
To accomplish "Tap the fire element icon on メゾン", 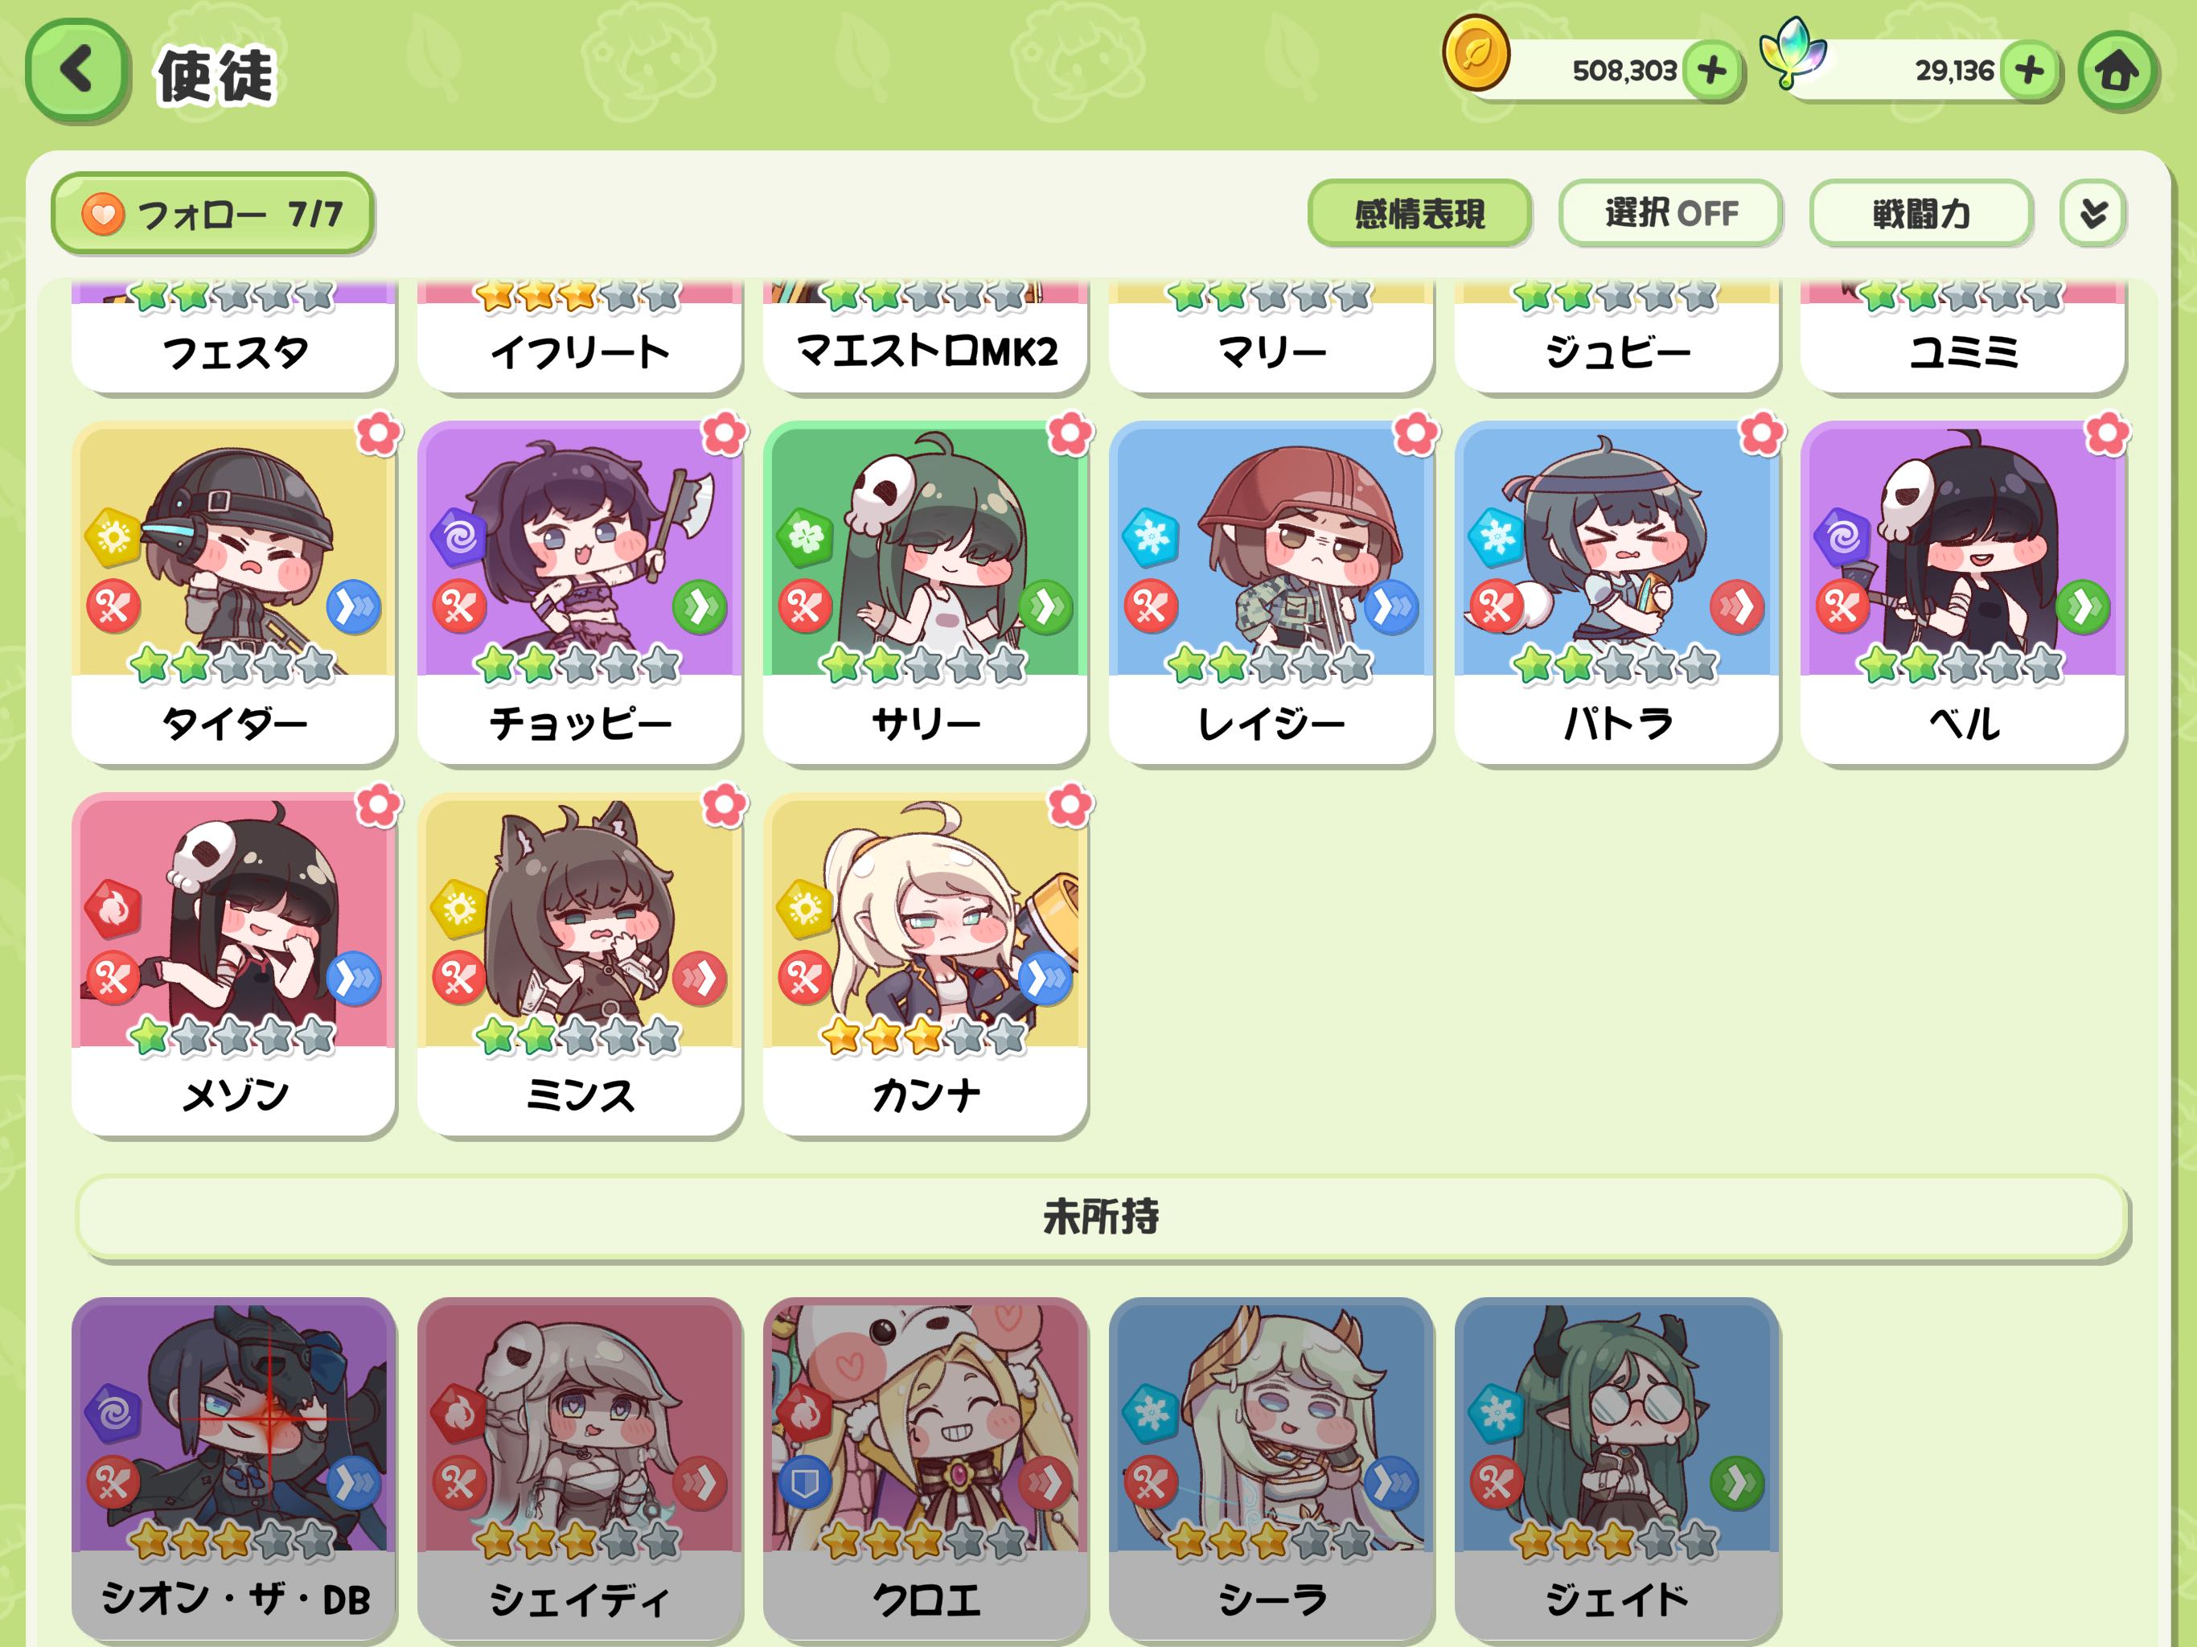I will coord(113,908).
